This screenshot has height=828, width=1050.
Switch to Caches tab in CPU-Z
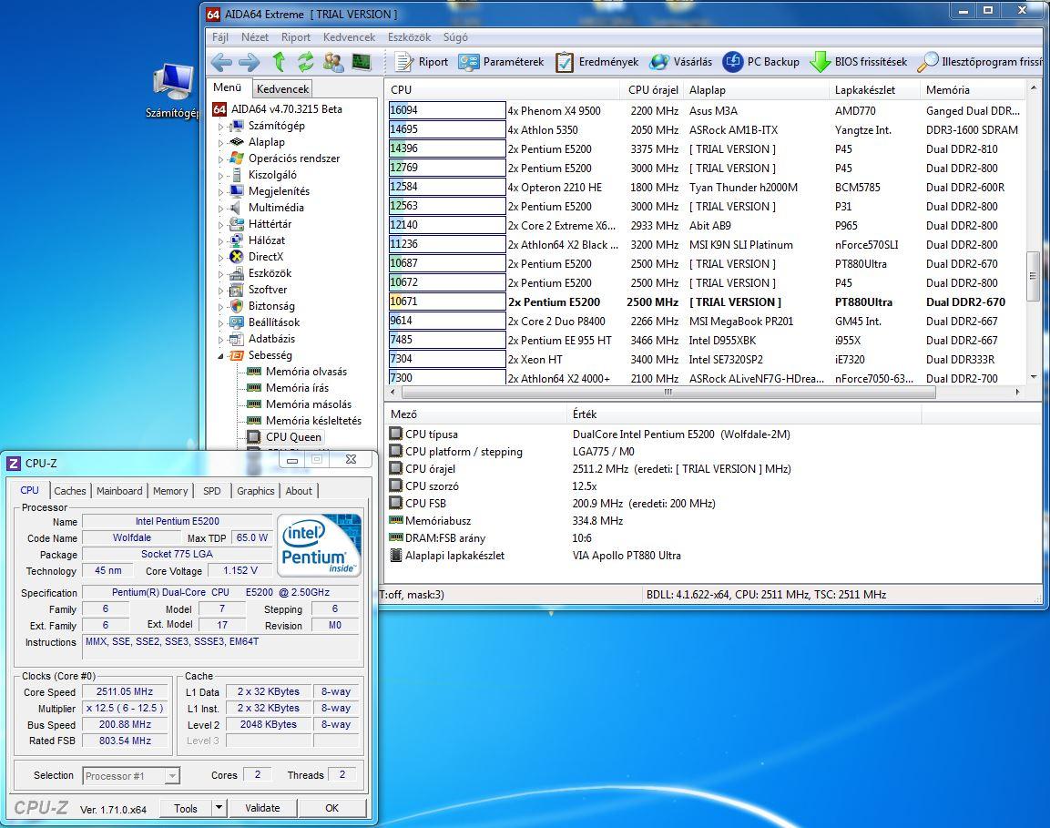(69, 491)
